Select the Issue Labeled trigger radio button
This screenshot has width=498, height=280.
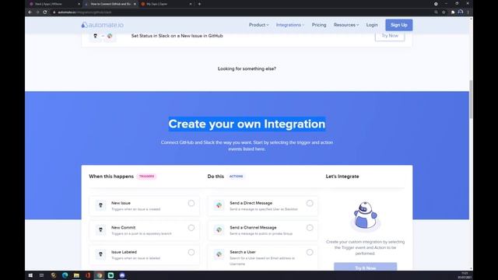pyautogui.click(x=191, y=252)
